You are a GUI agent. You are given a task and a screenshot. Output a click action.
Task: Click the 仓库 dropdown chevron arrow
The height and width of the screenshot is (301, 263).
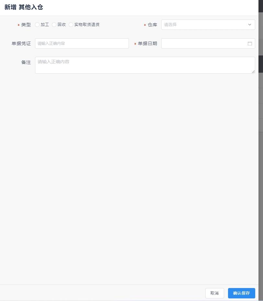coord(250,25)
